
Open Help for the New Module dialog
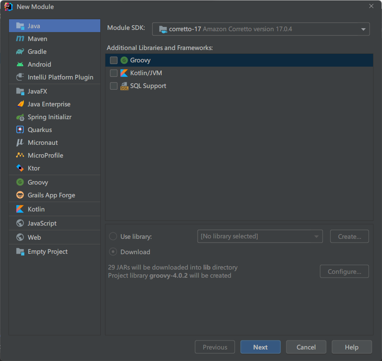click(x=351, y=347)
